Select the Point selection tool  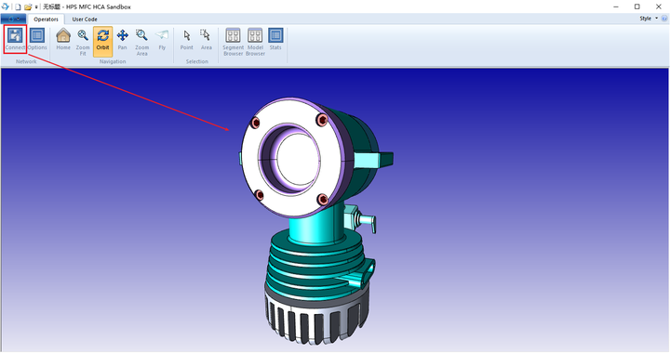click(x=187, y=39)
